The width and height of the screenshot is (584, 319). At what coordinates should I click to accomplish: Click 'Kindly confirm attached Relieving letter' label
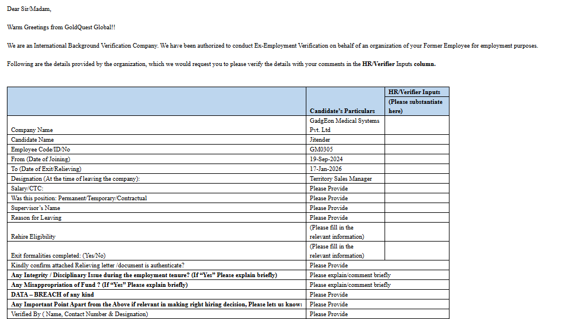click(x=98, y=265)
